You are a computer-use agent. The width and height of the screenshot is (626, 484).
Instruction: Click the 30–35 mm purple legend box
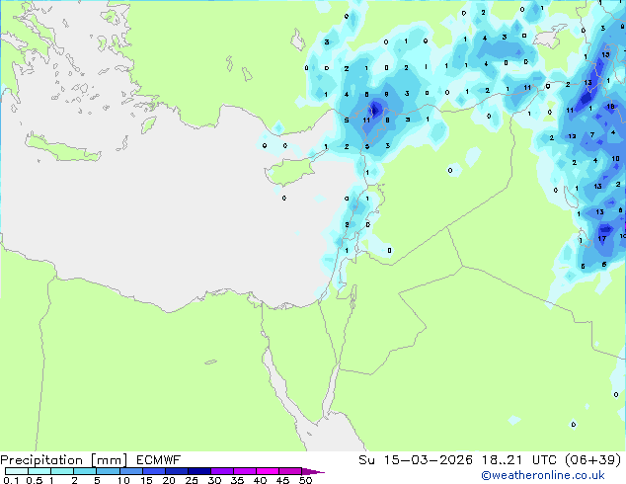click(222, 471)
